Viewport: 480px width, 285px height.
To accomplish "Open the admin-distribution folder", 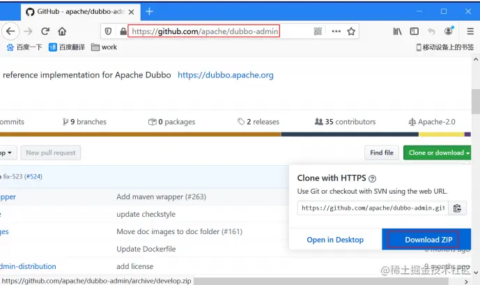I will (x=28, y=267).
